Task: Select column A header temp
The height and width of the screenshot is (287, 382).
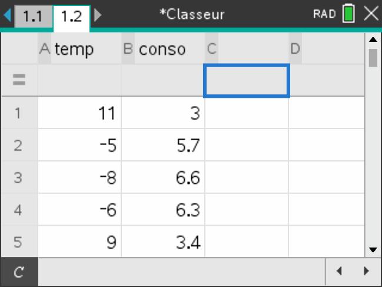Action: 79,50
